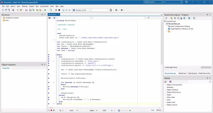Screen dimensions: 213x113
Task: Click the device icon next to empty combo box
Action: (x=111, y=10)
